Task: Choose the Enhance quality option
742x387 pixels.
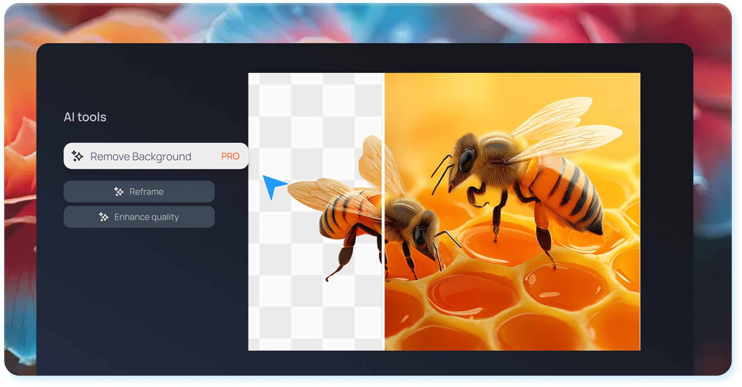Action: (146, 217)
